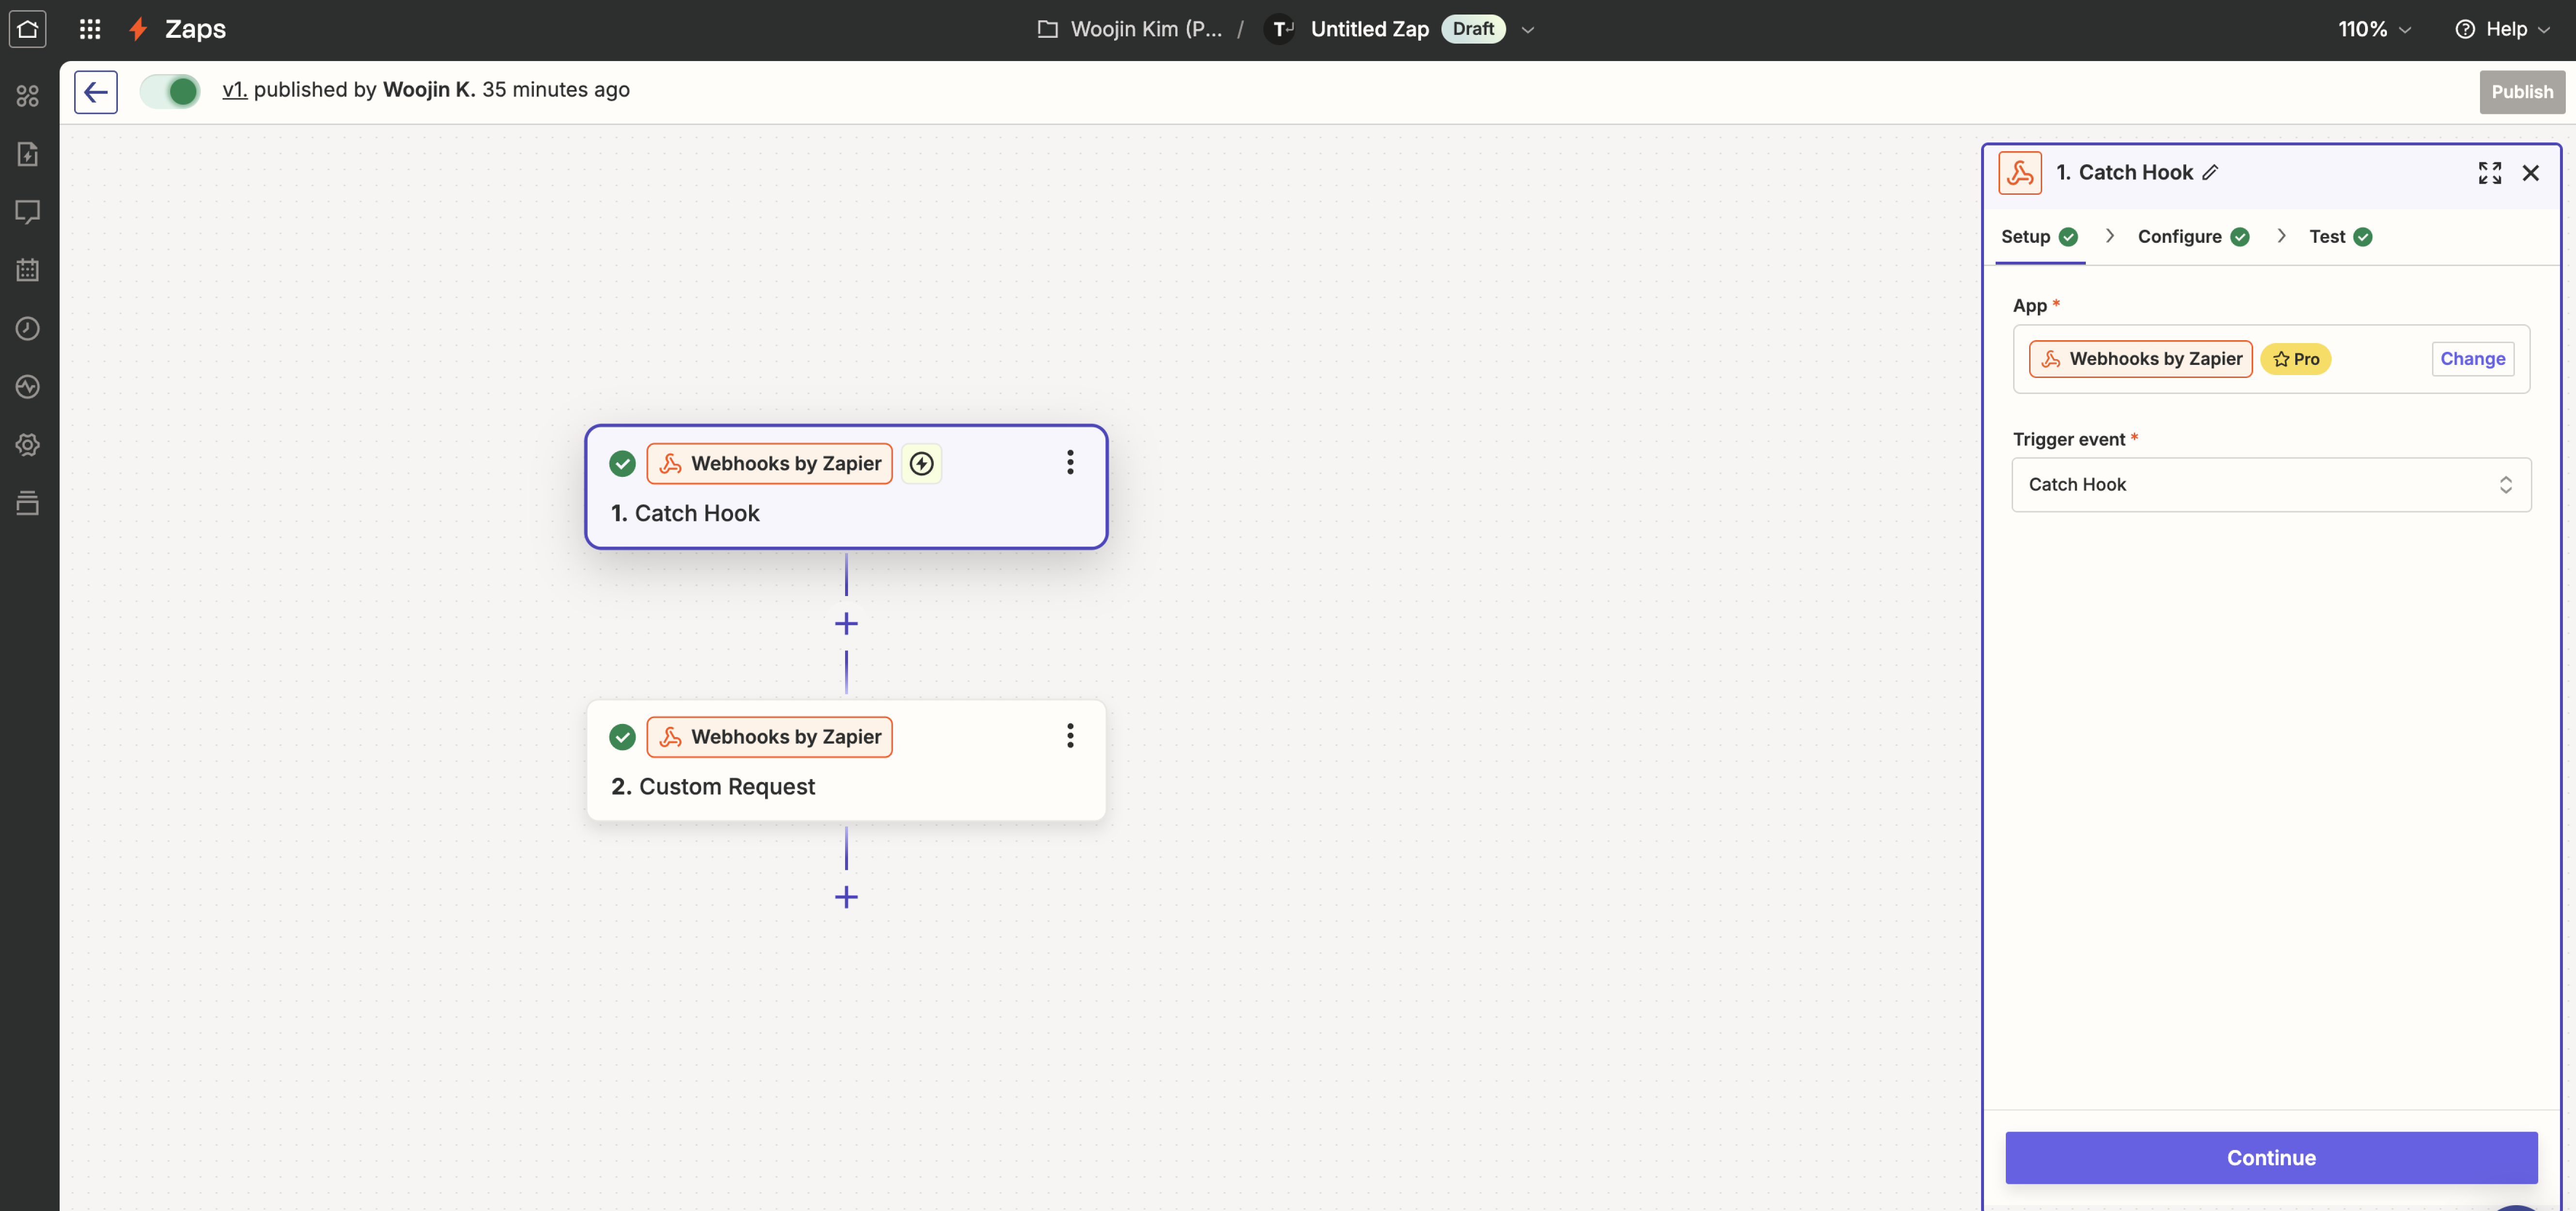Click the trigger lightning badge on step 1
This screenshot has width=2576, height=1211.
pyautogui.click(x=921, y=464)
